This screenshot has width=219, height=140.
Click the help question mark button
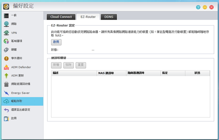(198, 7)
